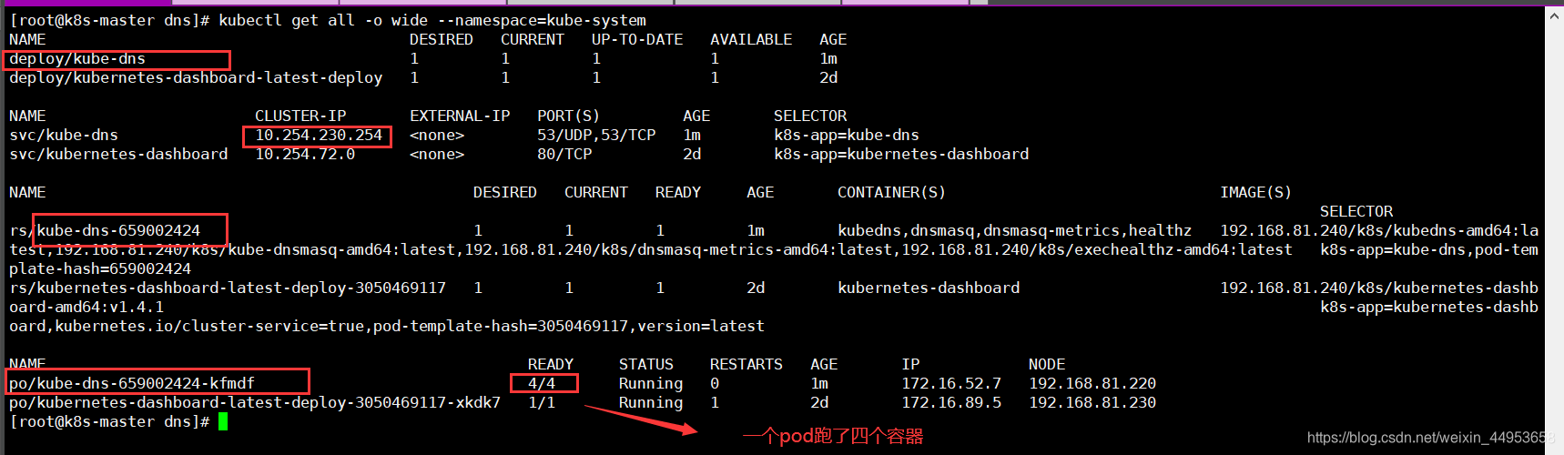Click the 'pod-template-hash=3050469117,version=latest' selector line
The height and width of the screenshot is (455, 1564).
click(569, 326)
